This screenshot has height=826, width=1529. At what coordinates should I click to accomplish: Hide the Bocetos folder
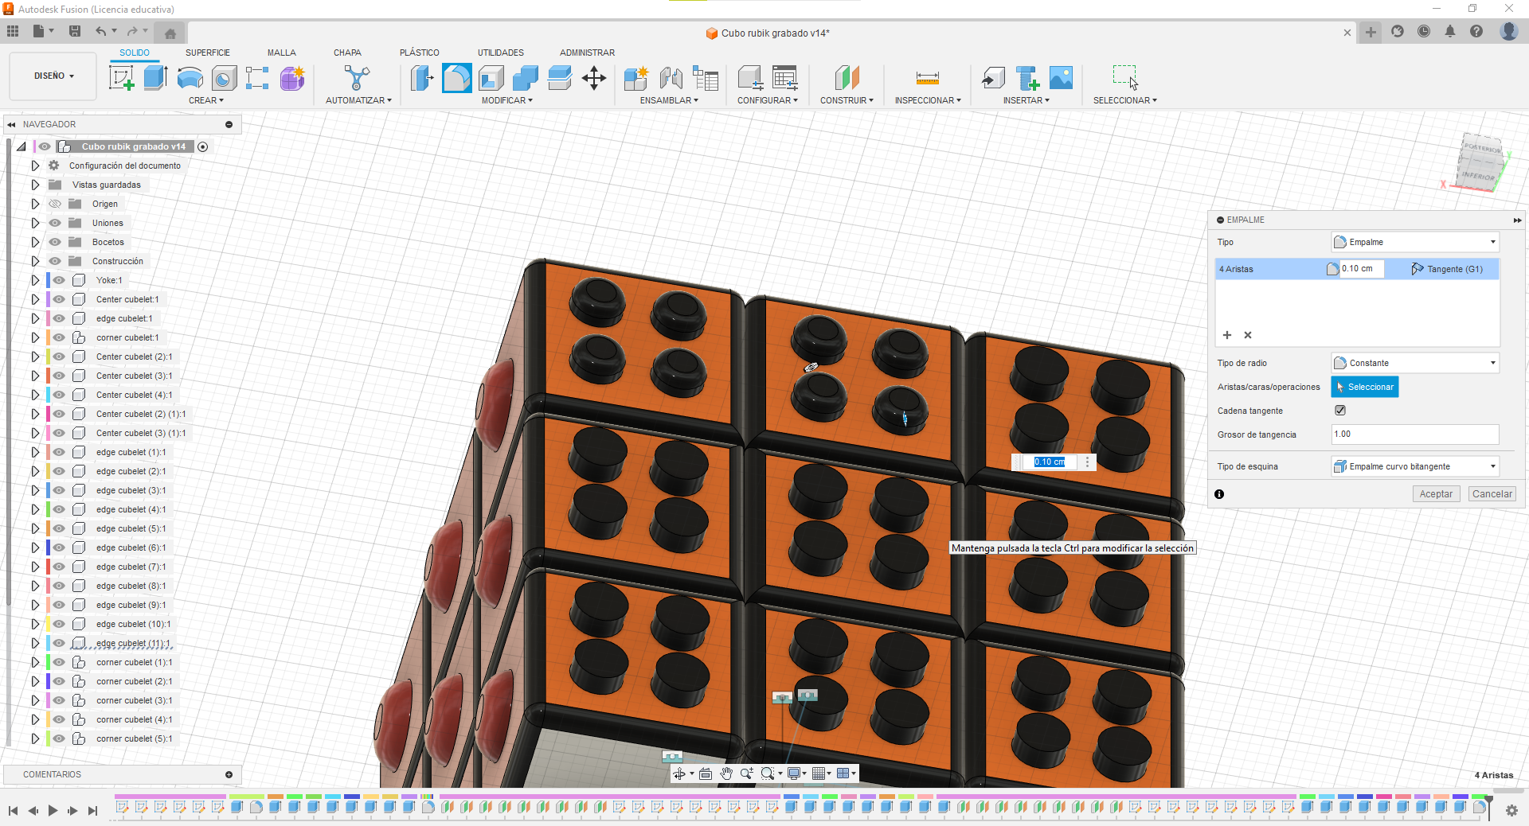(x=55, y=242)
